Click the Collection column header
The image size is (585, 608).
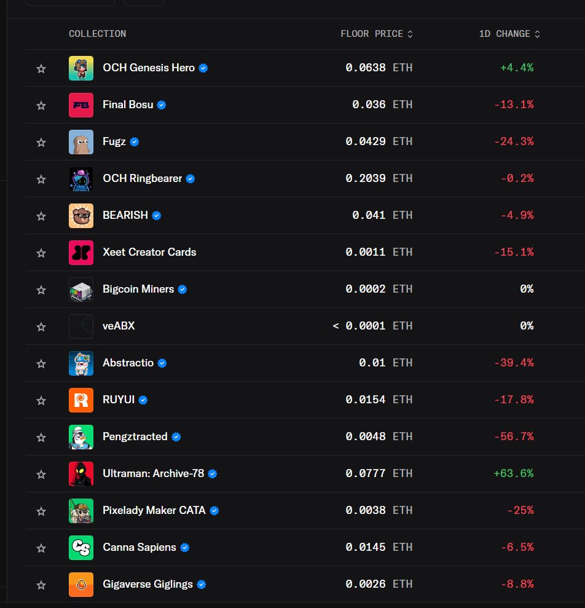(x=97, y=34)
